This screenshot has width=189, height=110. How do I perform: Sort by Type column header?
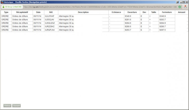(x=6, y=12)
